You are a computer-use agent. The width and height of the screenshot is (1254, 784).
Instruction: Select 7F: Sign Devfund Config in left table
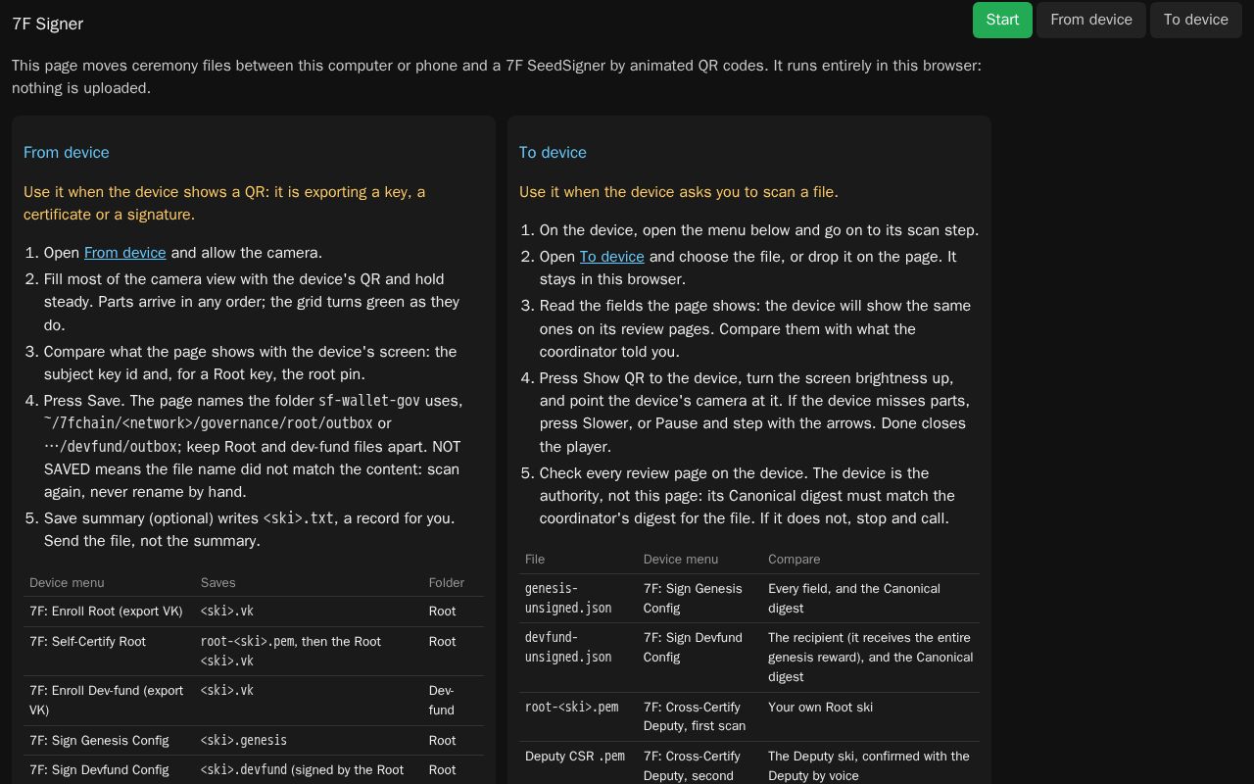click(x=109, y=769)
